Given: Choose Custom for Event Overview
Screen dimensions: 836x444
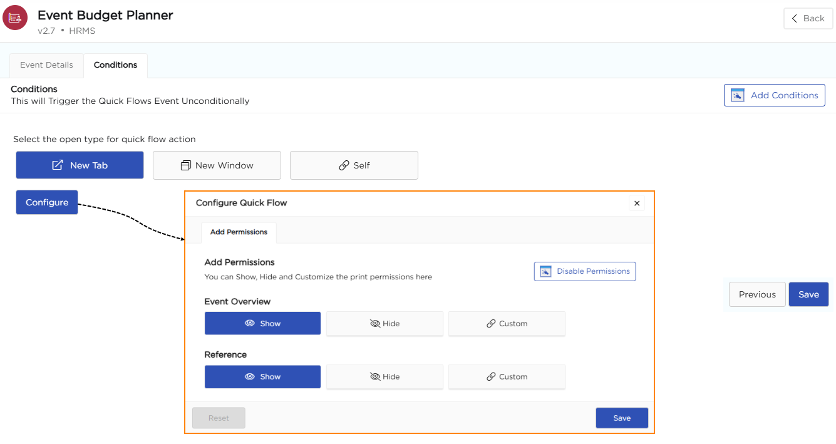Looking at the screenshot, I should (x=507, y=324).
